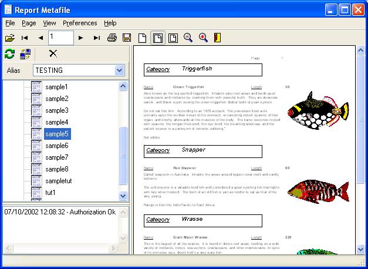This screenshot has height=269, width=368.
Task: Choose the third page view icon
Action: tap(173, 38)
